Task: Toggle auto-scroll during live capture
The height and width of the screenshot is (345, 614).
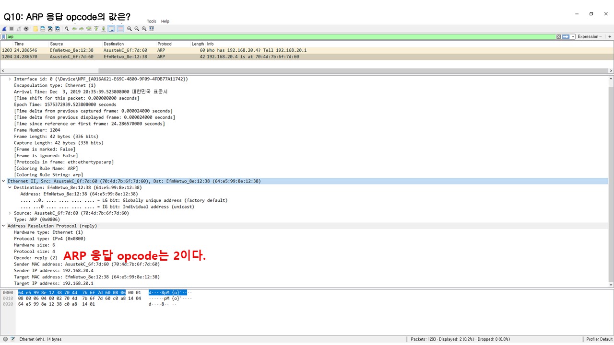Action: pyautogui.click(x=111, y=29)
